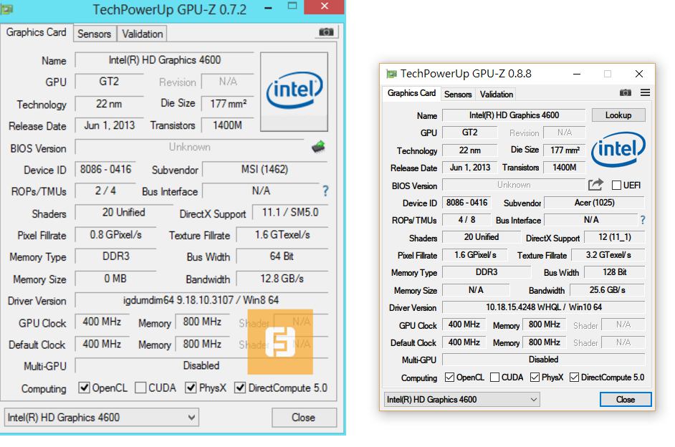Click the BIOS save chip icon in GPU-Z 0.7.2
675x447 pixels.
pyautogui.click(x=318, y=147)
